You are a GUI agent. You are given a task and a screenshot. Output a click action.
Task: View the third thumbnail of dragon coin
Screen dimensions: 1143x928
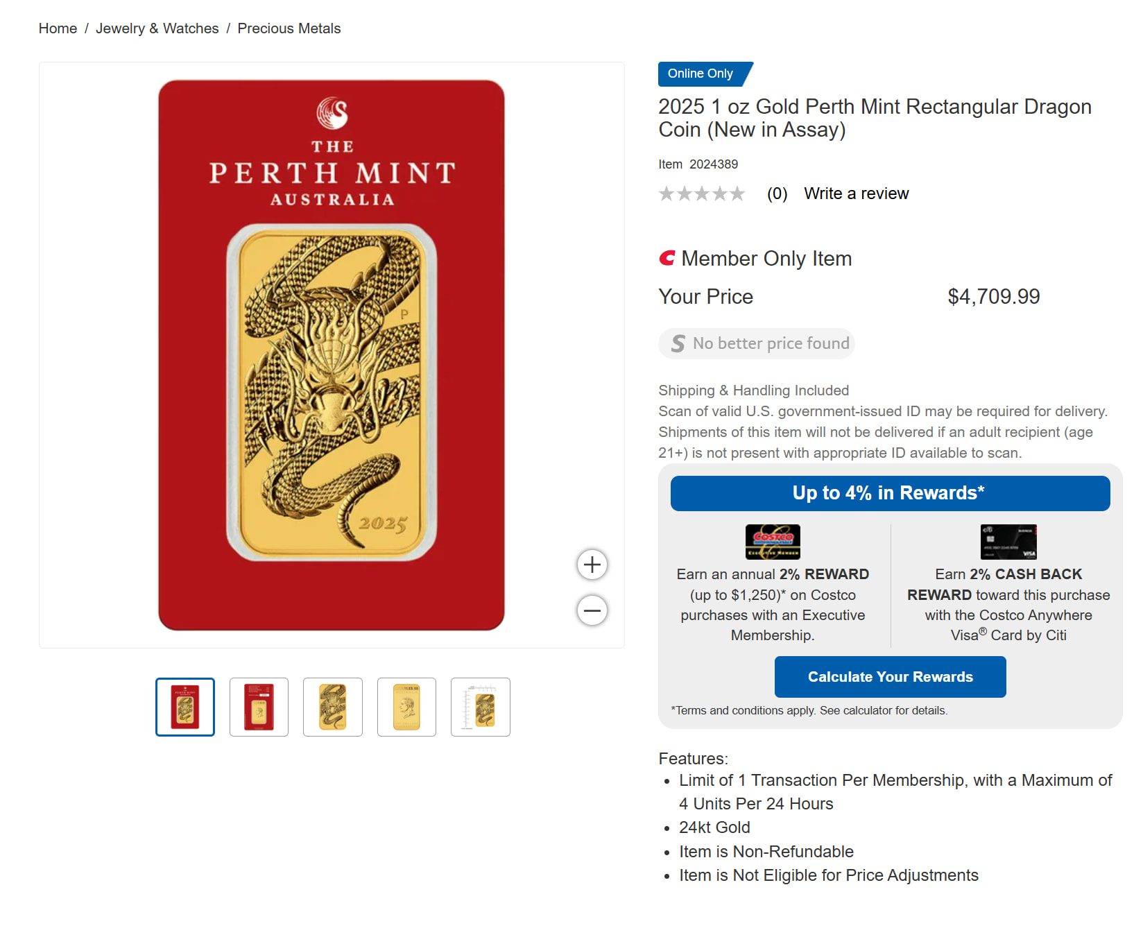(333, 707)
